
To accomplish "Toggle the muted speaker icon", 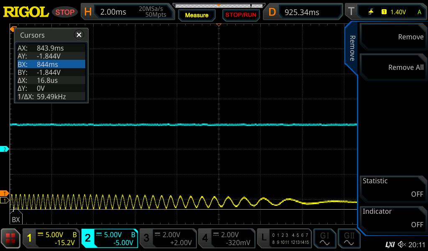I will 402,244.
